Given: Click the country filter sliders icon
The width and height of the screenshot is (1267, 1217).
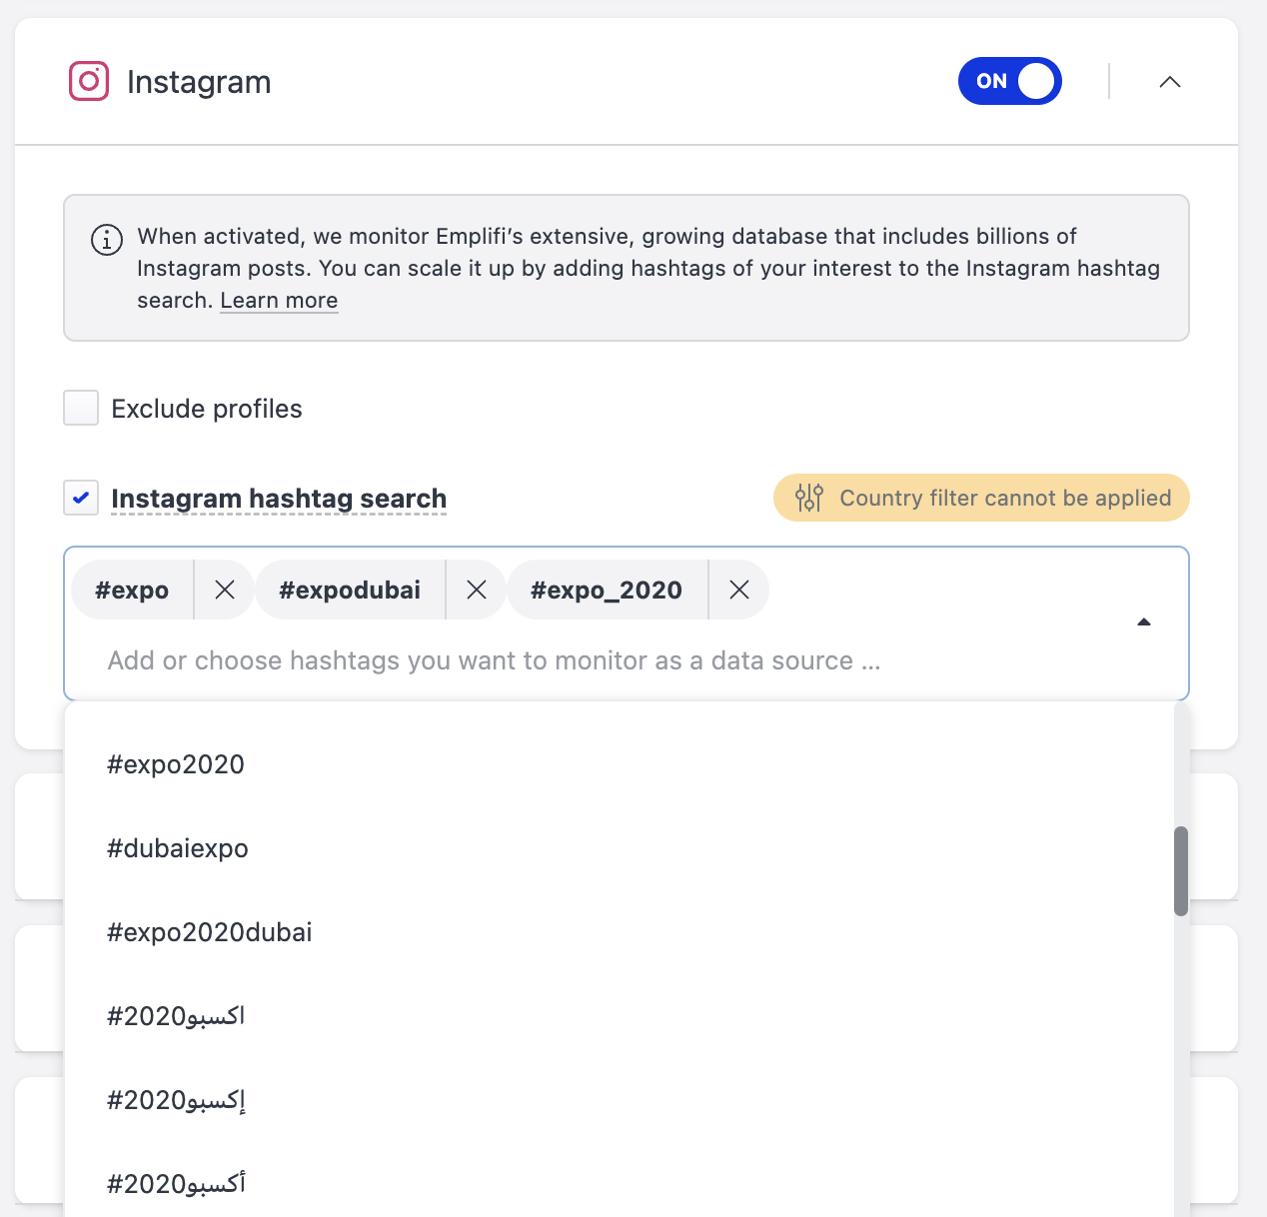Looking at the screenshot, I should pyautogui.click(x=808, y=498).
